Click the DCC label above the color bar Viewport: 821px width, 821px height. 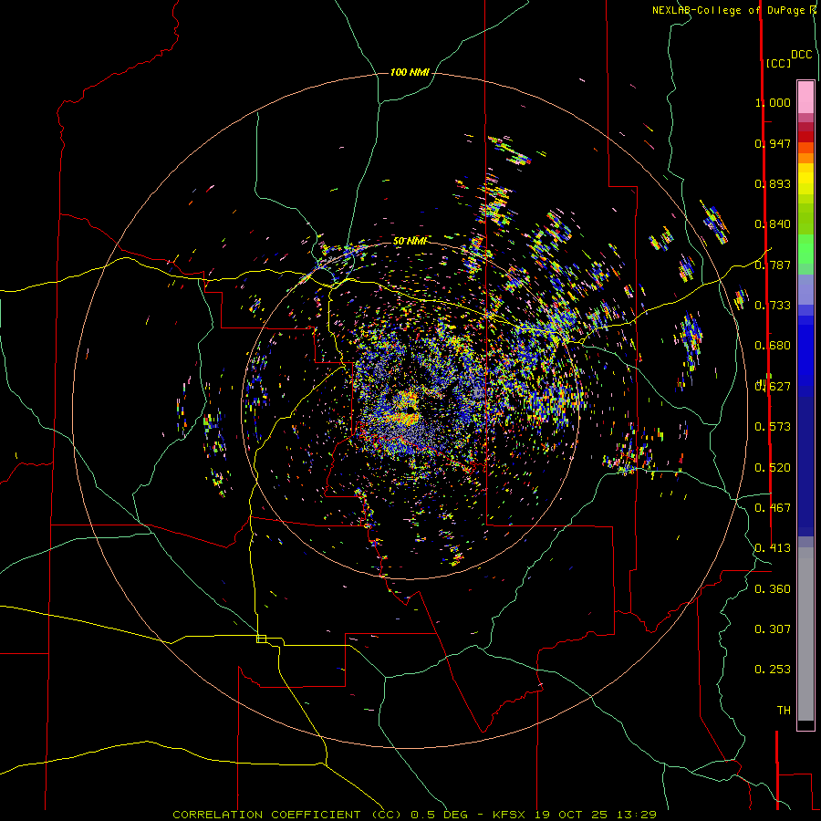pyautogui.click(x=802, y=55)
